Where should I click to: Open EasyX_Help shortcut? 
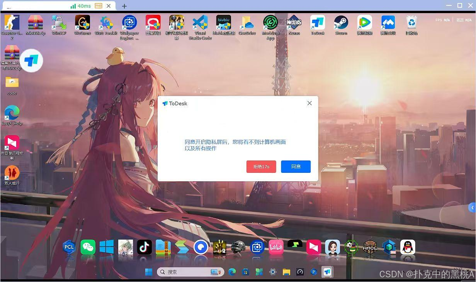click(12, 115)
